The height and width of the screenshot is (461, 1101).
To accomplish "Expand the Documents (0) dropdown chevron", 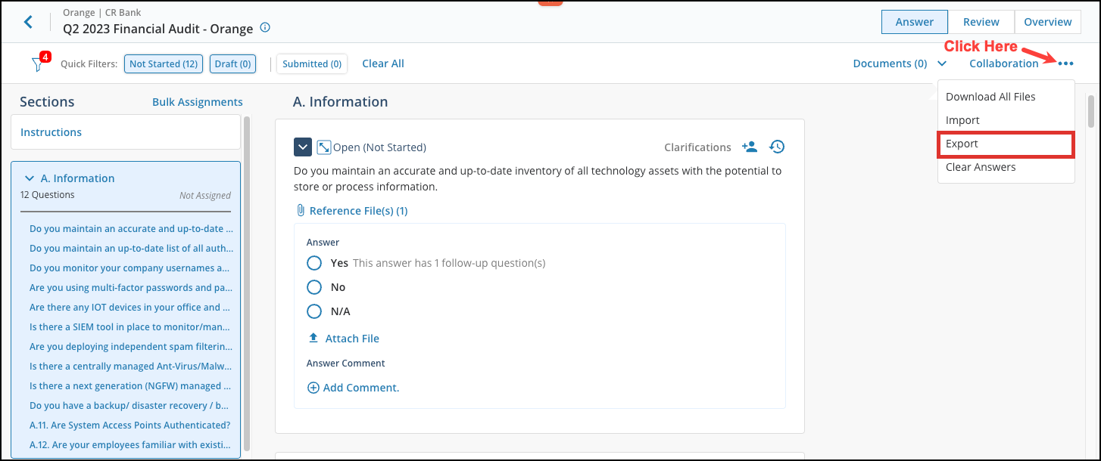I will tap(942, 63).
